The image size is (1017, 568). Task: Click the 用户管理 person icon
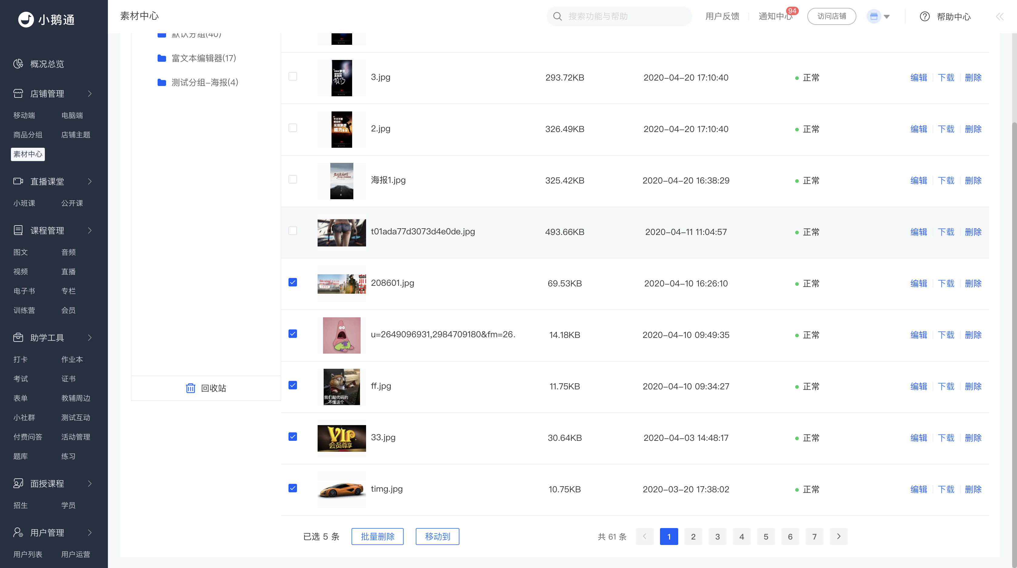18,533
